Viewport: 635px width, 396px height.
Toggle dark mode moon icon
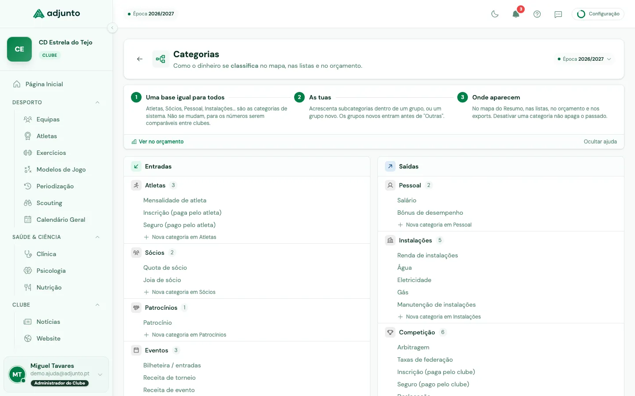pos(495,14)
